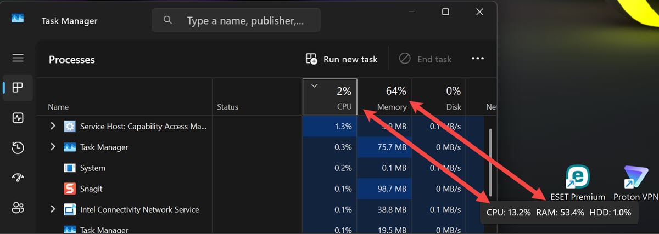This screenshot has width=659, height=234.
Task: Open the hamburger navigation menu
Action: [x=18, y=58]
